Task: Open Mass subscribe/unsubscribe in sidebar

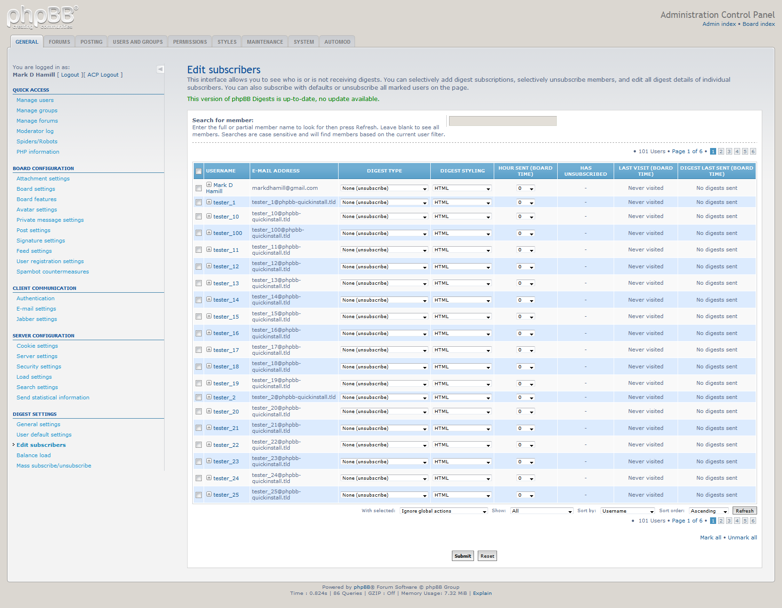Action: [54, 466]
